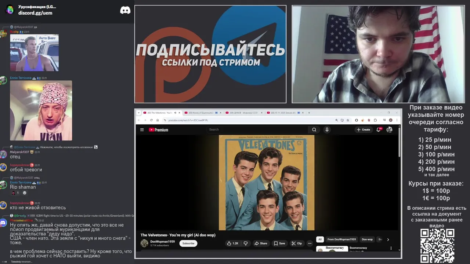Open the YouTube account avatar menu
This screenshot has height=264, width=470.
[x=389, y=129]
